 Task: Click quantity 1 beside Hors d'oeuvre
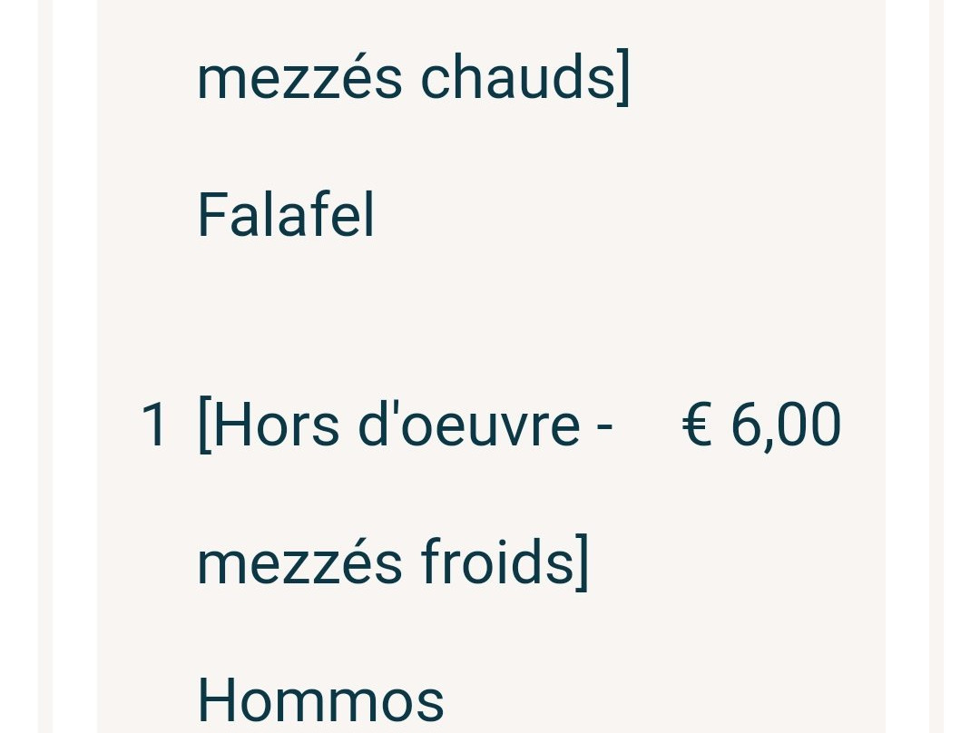click(x=153, y=425)
